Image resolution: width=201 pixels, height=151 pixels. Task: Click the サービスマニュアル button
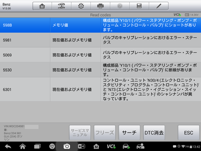coord(80,133)
